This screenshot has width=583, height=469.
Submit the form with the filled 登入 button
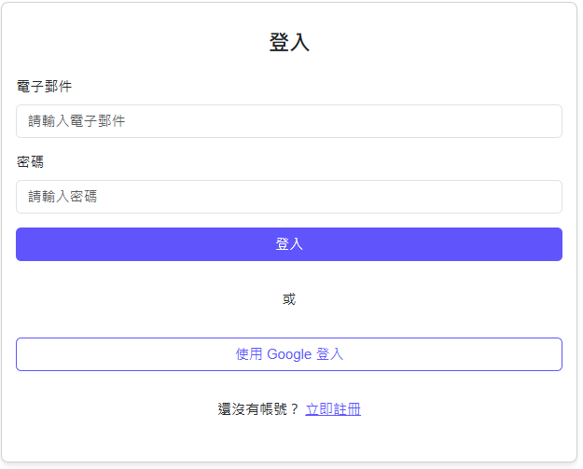[x=288, y=244]
